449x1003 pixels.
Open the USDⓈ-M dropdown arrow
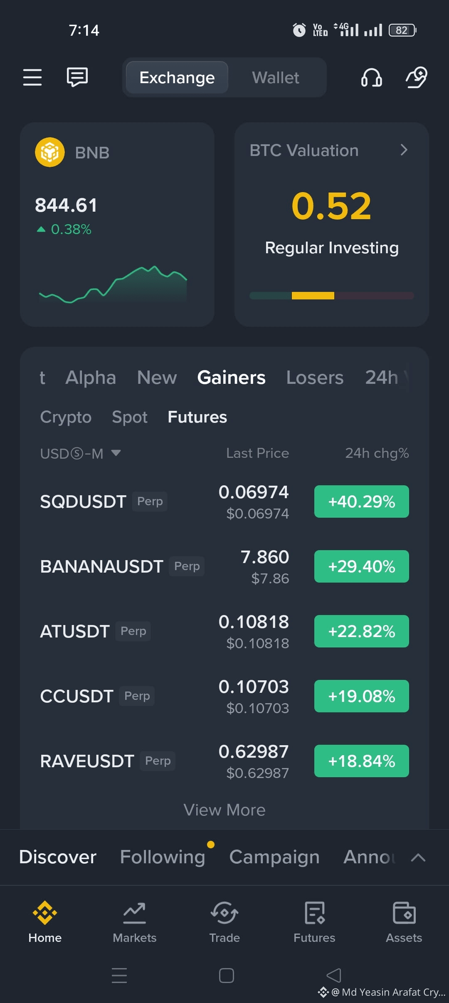pos(116,453)
